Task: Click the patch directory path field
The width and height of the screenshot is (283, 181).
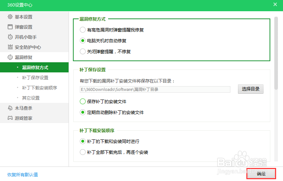Action: [155, 89]
